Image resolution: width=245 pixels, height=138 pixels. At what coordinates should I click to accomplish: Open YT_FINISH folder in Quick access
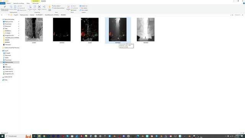tap(8, 33)
